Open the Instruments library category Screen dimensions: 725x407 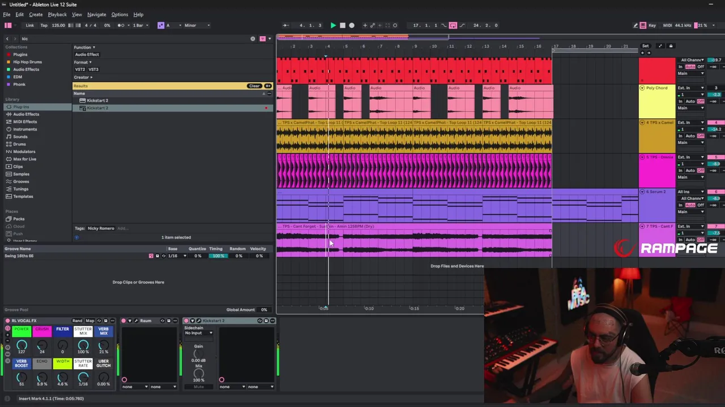25,129
